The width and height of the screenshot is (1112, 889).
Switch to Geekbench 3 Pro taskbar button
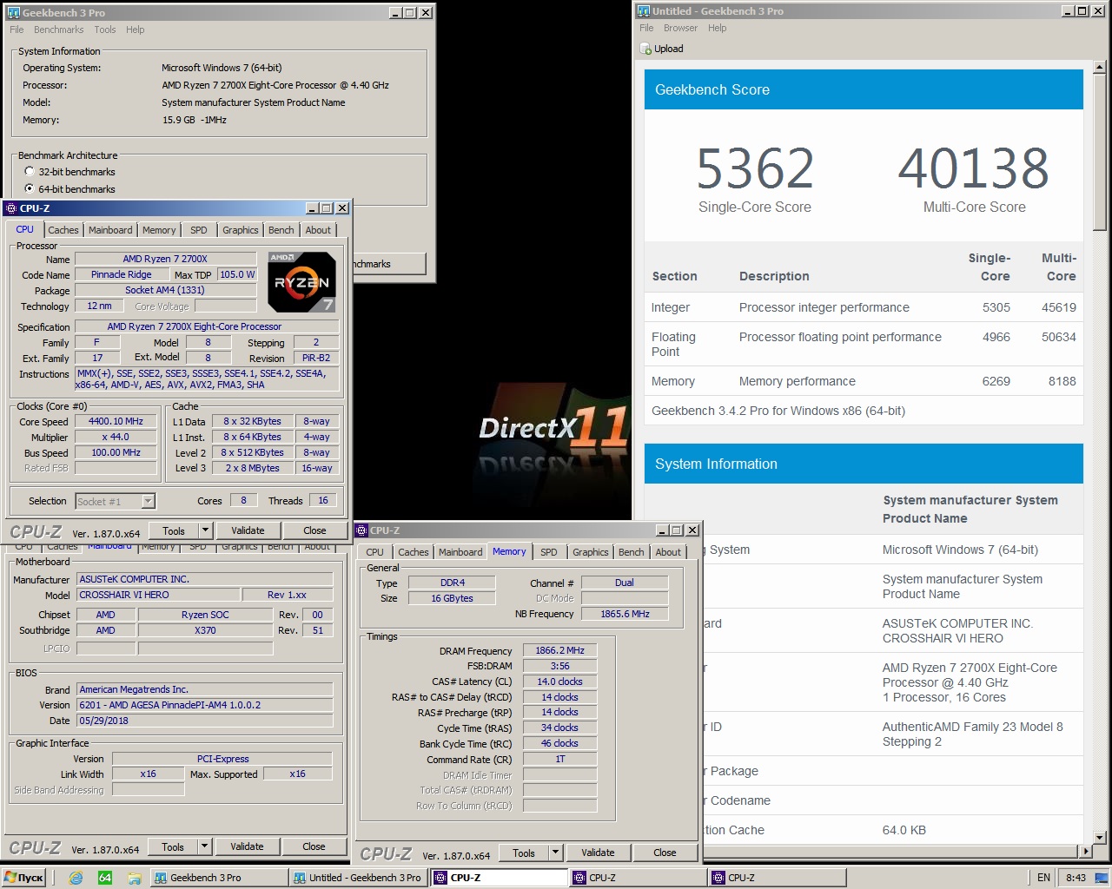(x=217, y=878)
